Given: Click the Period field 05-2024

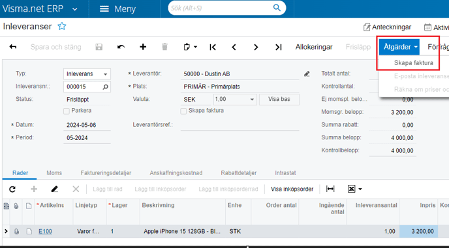Looking at the screenshot, I should coord(87,138).
